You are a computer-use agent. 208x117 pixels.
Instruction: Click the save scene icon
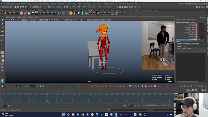click(21, 7)
